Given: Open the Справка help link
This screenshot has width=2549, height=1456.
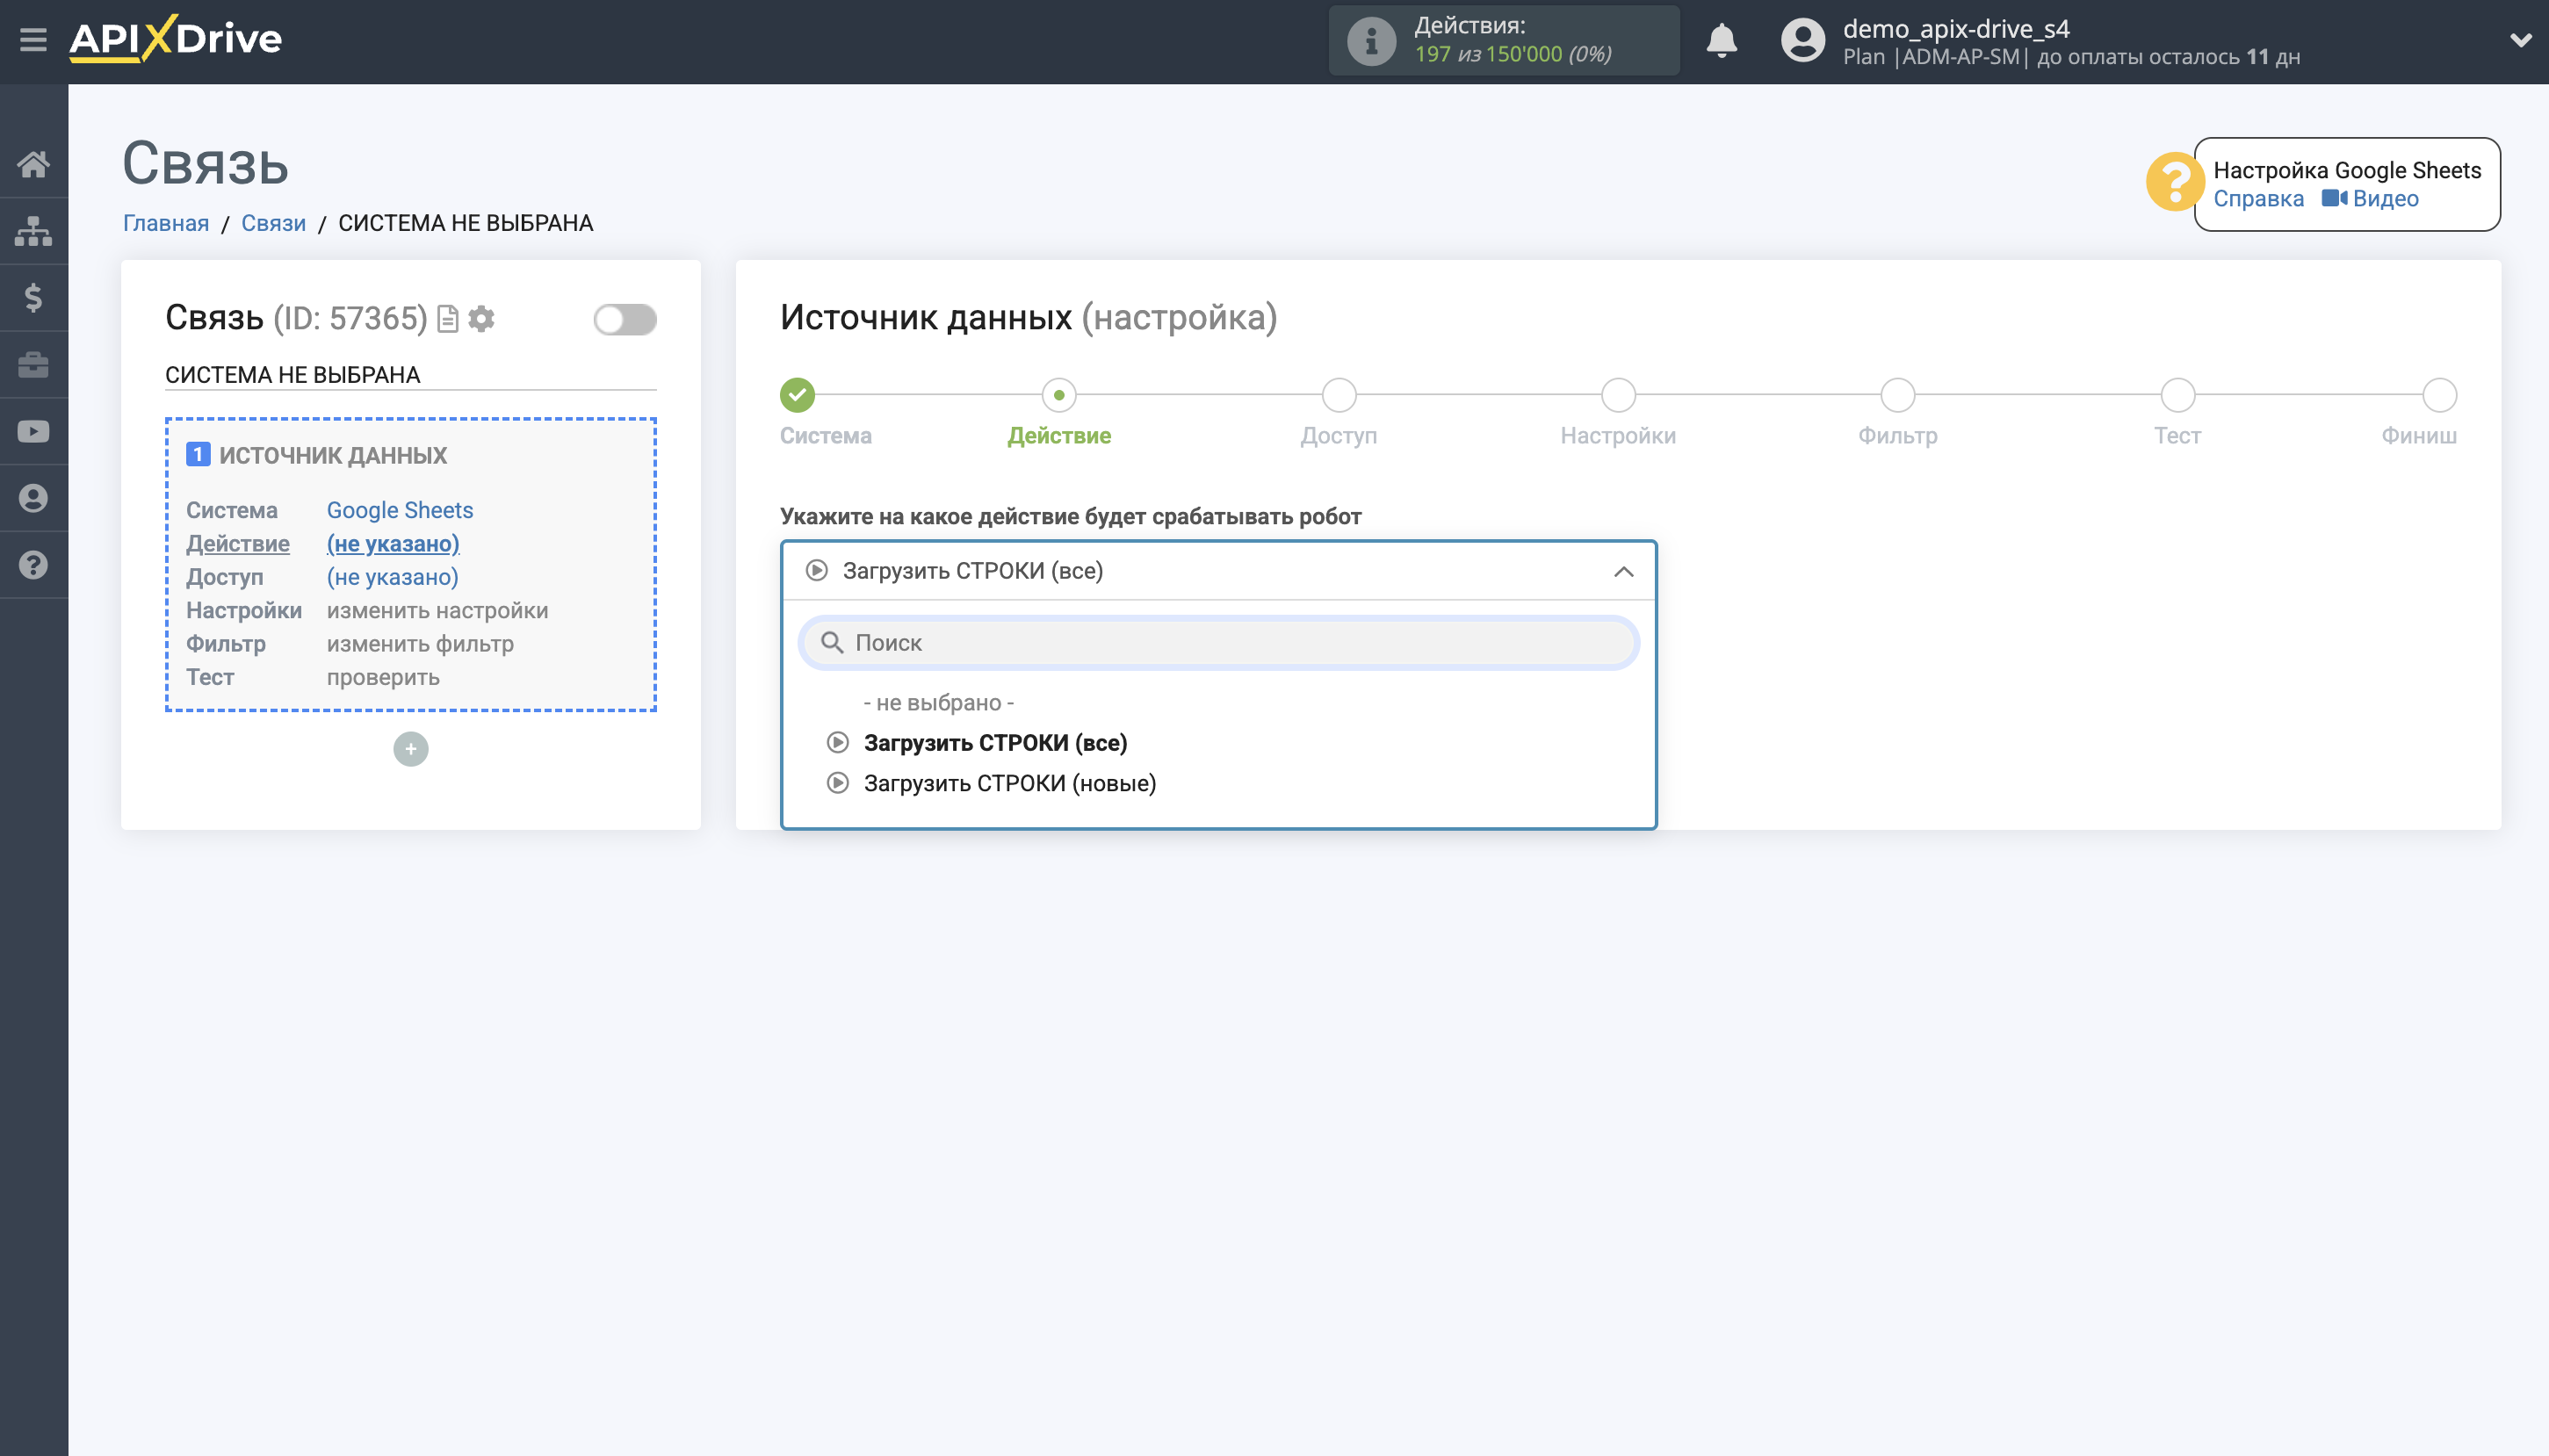Looking at the screenshot, I should [2259, 199].
